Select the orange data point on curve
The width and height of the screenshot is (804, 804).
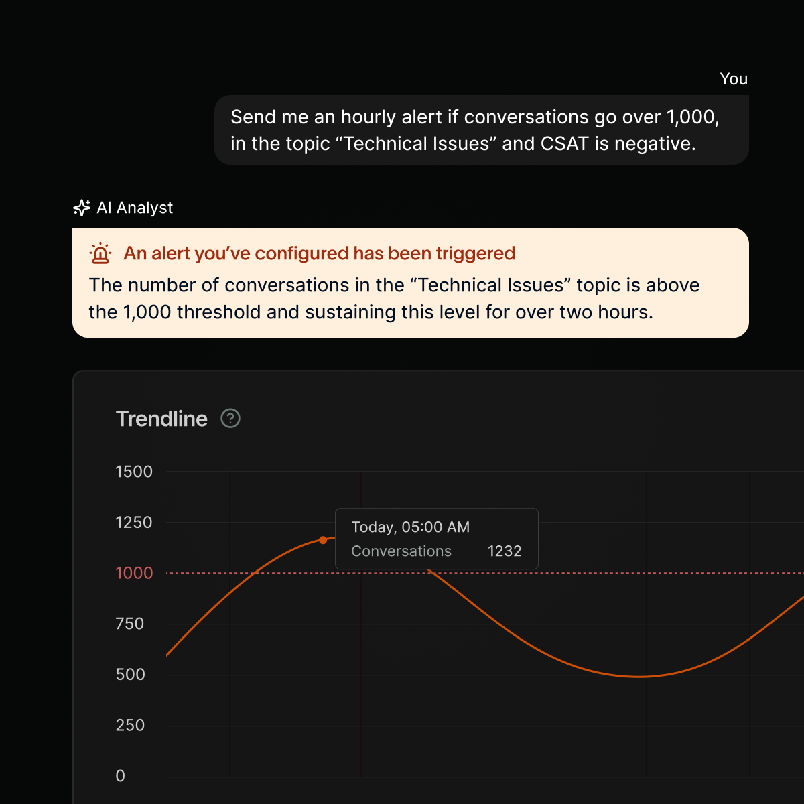324,540
